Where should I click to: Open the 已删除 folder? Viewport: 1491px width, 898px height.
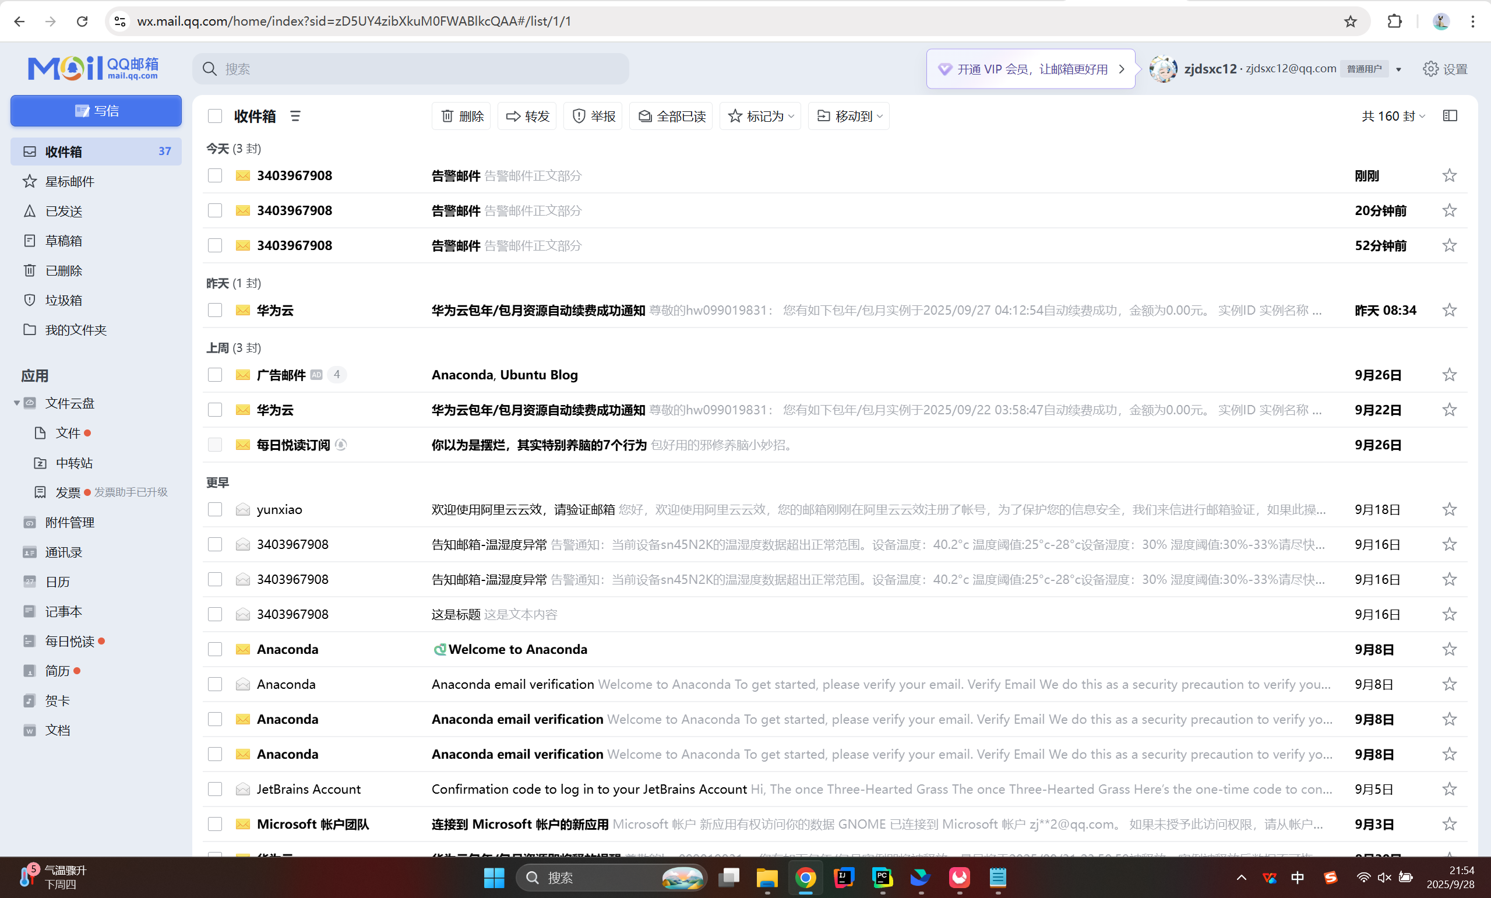coord(96,270)
